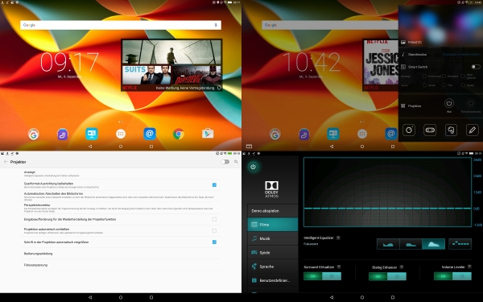The image size is (483, 302).
Task: Toggle Dialog Enhancer ON switch
Action: tap(387, 276)
